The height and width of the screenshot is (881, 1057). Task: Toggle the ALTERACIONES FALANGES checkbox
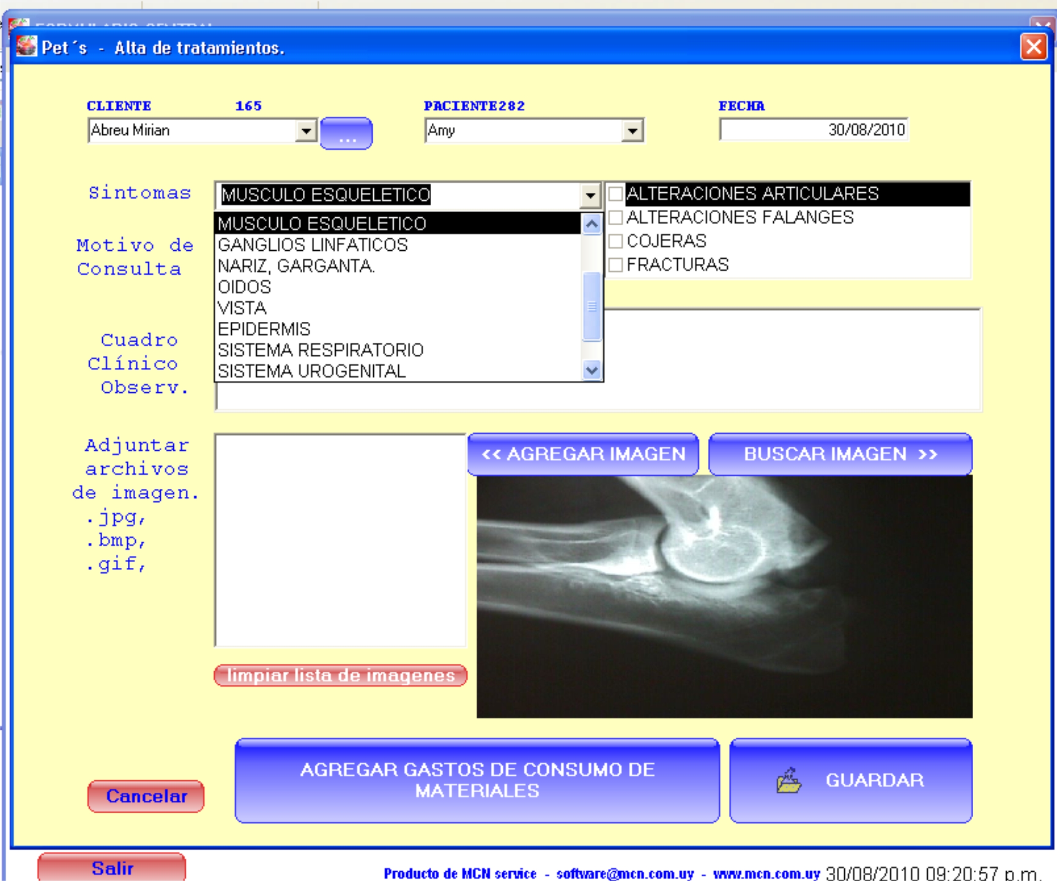tap(615, 217)
